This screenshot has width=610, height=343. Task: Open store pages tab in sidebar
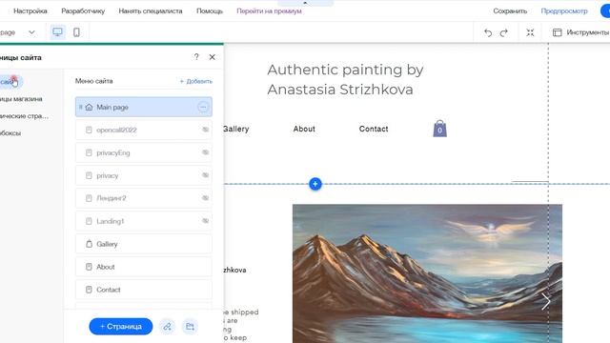pos(21,99)
